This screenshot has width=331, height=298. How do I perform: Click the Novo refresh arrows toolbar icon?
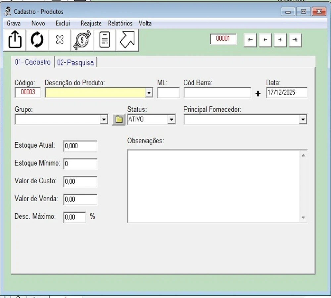37,40
